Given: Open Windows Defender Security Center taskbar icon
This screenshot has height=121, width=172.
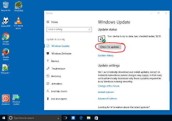Looking at the screenshot, I should coord(73,118).
